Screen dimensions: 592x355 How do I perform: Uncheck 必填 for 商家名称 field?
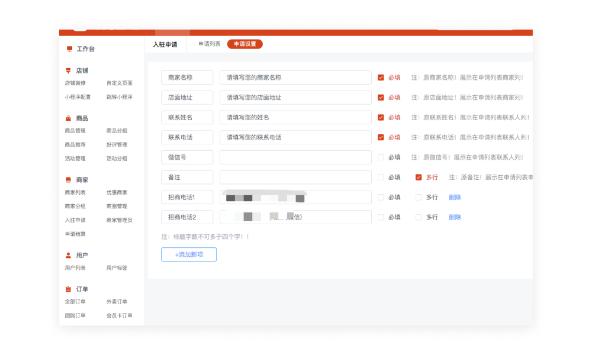pyautogui.click(x=381, y=77)
